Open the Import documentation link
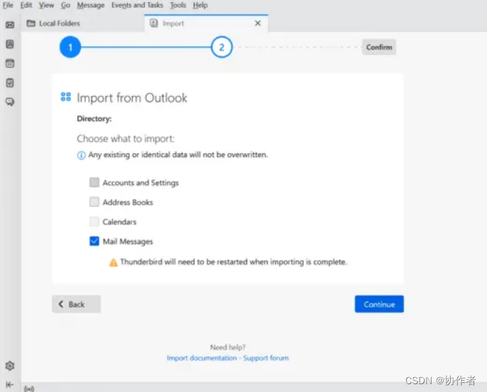The image size is (487, 392). tap(202, 358)
